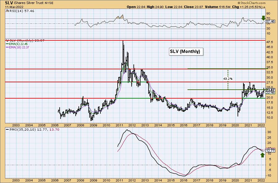Click the 20.0 price axis label
278x183 pixels.
click(x=269, y=98)
